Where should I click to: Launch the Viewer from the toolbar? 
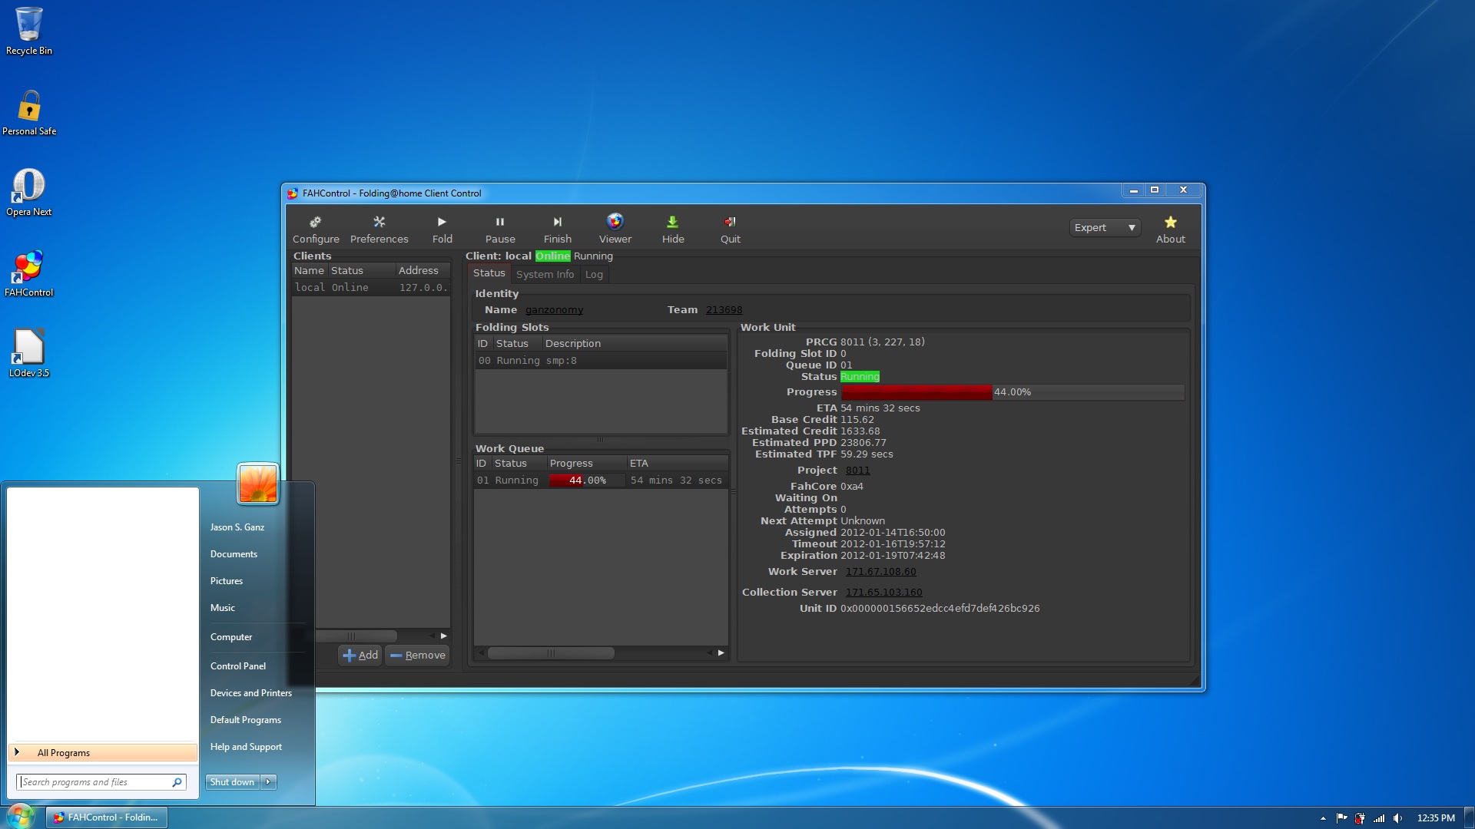click(615, 229)
